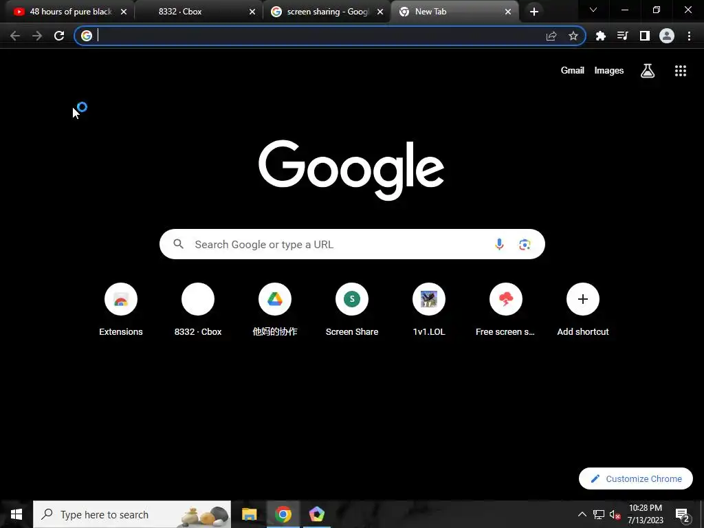Open the Images link
704x528 pixels.
(x=609, y=71)
